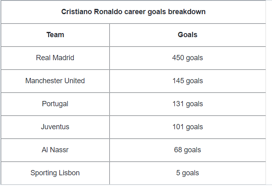Viewport: 272px width, 187px height.
Task: Click the 5 goals cell
Action: [188, 173]
